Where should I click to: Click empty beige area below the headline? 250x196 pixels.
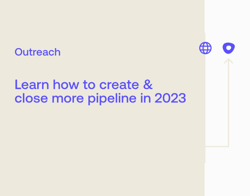[x=98, y=147]
